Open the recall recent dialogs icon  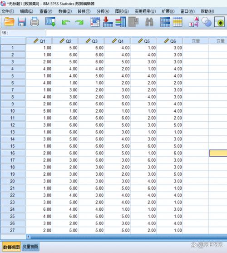pyautogui.click(x=50, y=22)
